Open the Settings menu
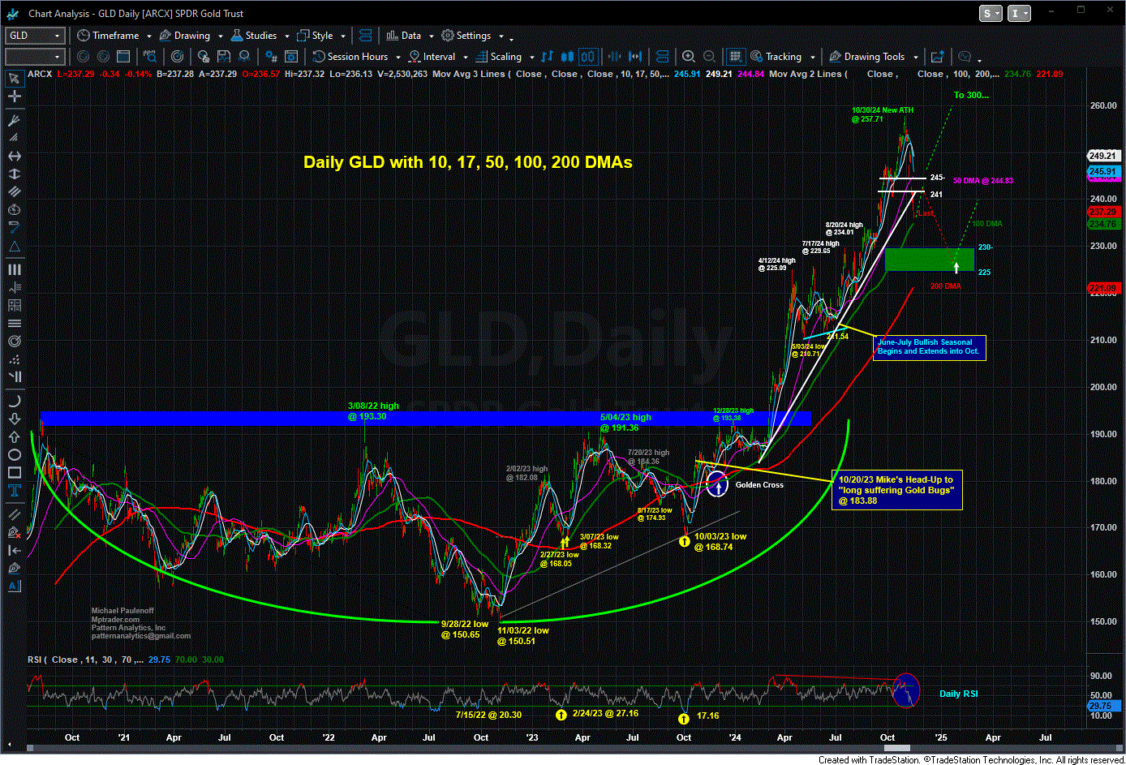The width and height of the screenshot is (1126, 765). (x=466, y=36)
